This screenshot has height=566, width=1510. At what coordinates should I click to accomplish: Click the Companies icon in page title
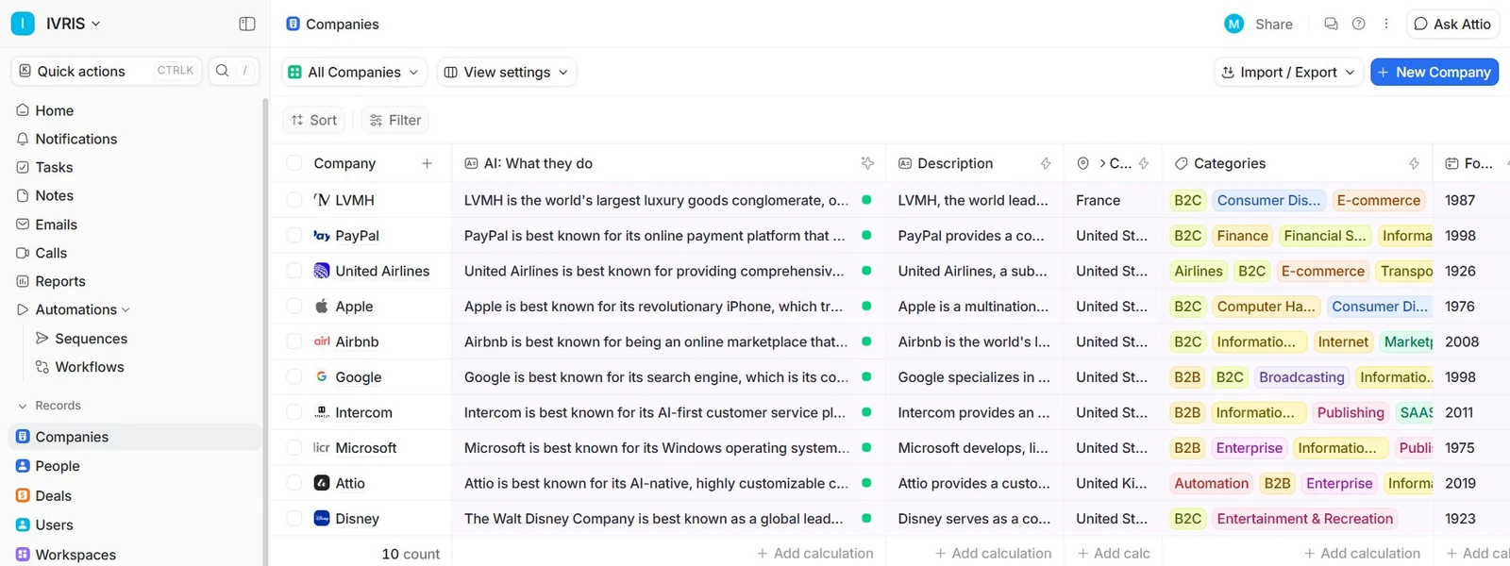pos(294,24)
